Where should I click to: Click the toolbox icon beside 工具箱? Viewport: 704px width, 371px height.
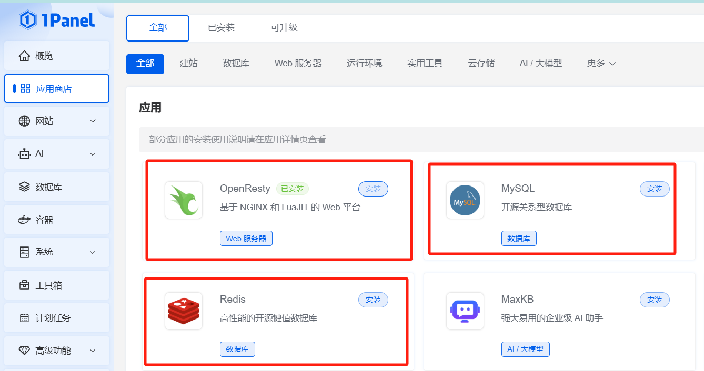pos(24,285)
